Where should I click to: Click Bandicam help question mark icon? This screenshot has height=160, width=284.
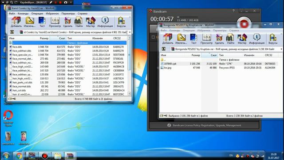click(x=233, y=11)
